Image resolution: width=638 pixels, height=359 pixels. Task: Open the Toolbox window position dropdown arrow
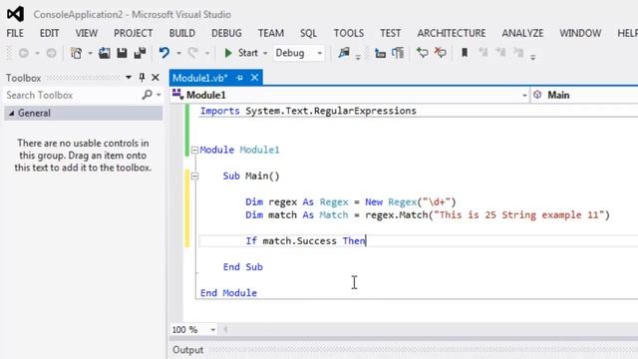pyautogui.click(x=129, y=78)
